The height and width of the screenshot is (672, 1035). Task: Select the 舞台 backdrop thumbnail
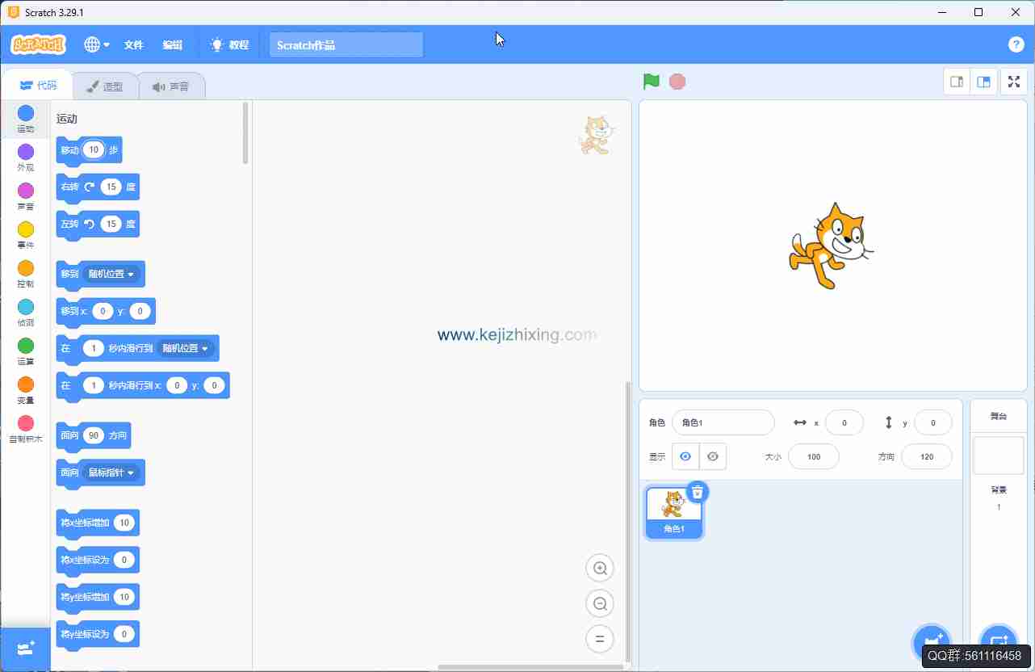999,456
